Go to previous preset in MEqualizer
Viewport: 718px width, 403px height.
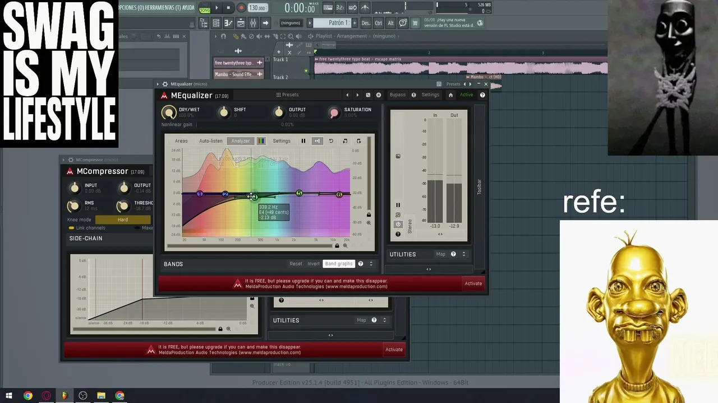[347, 95]
